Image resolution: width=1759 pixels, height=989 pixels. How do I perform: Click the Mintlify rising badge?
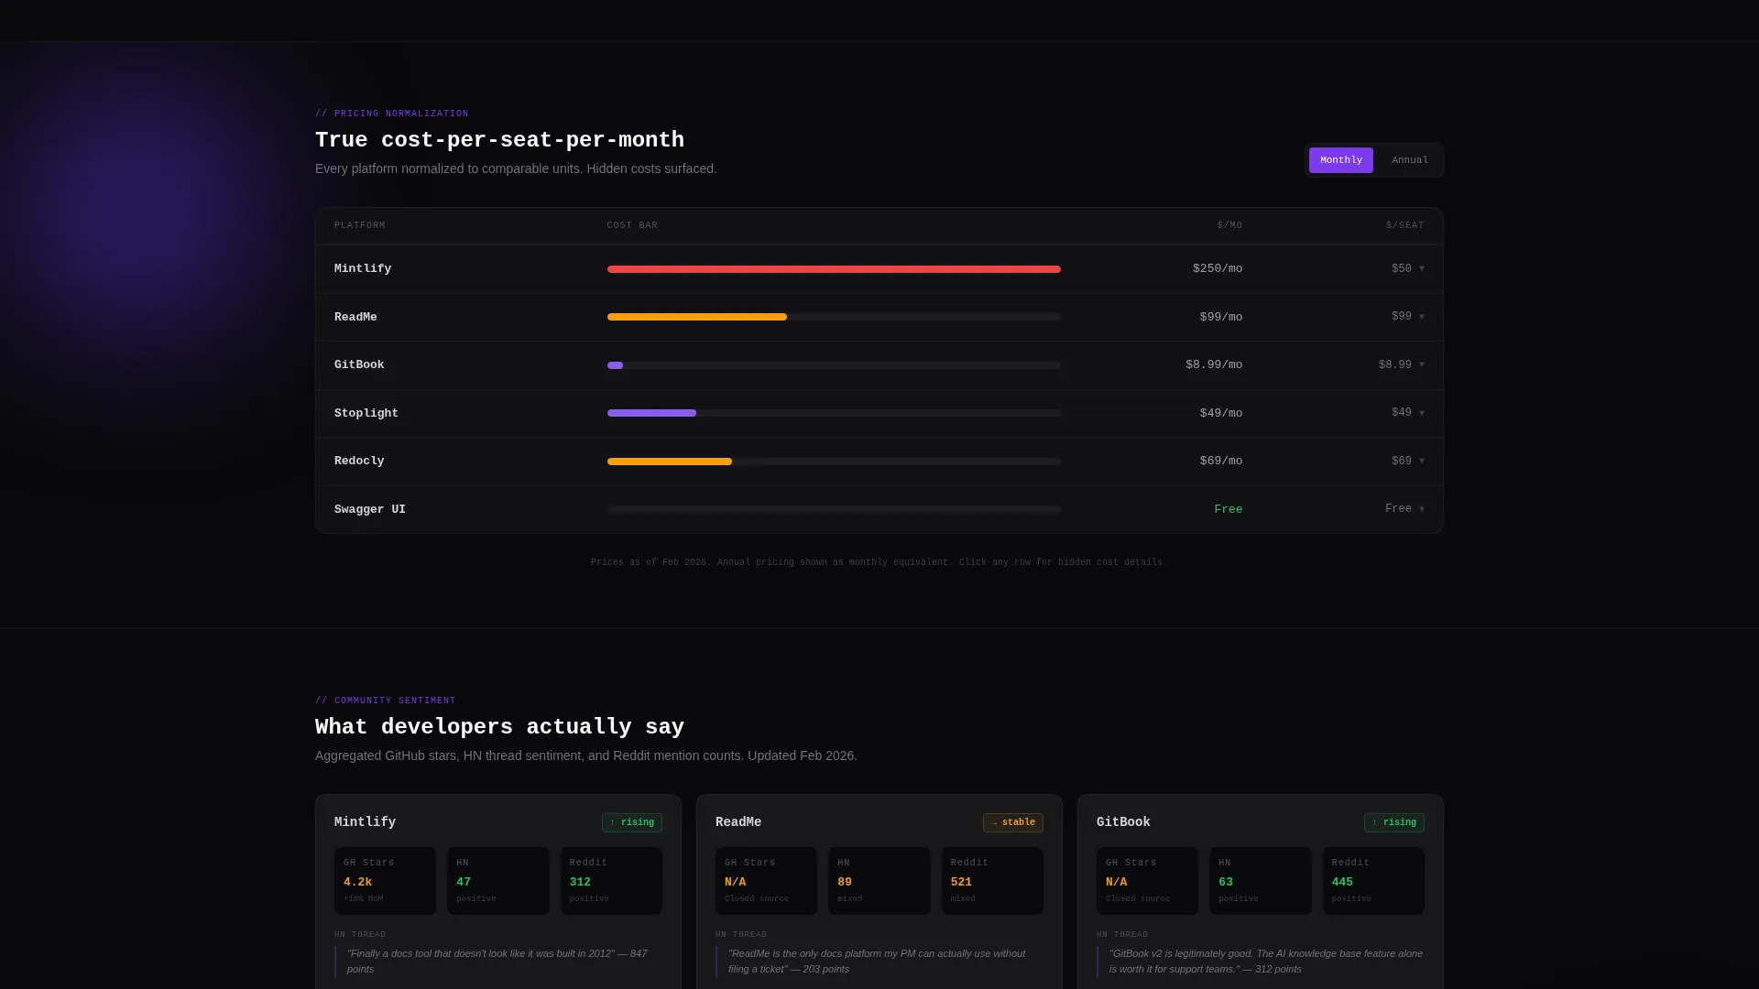click(632, 822)
